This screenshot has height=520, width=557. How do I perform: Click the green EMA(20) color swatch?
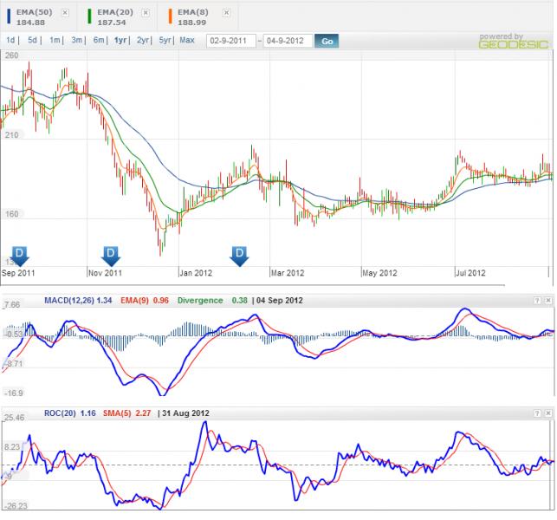89,16
